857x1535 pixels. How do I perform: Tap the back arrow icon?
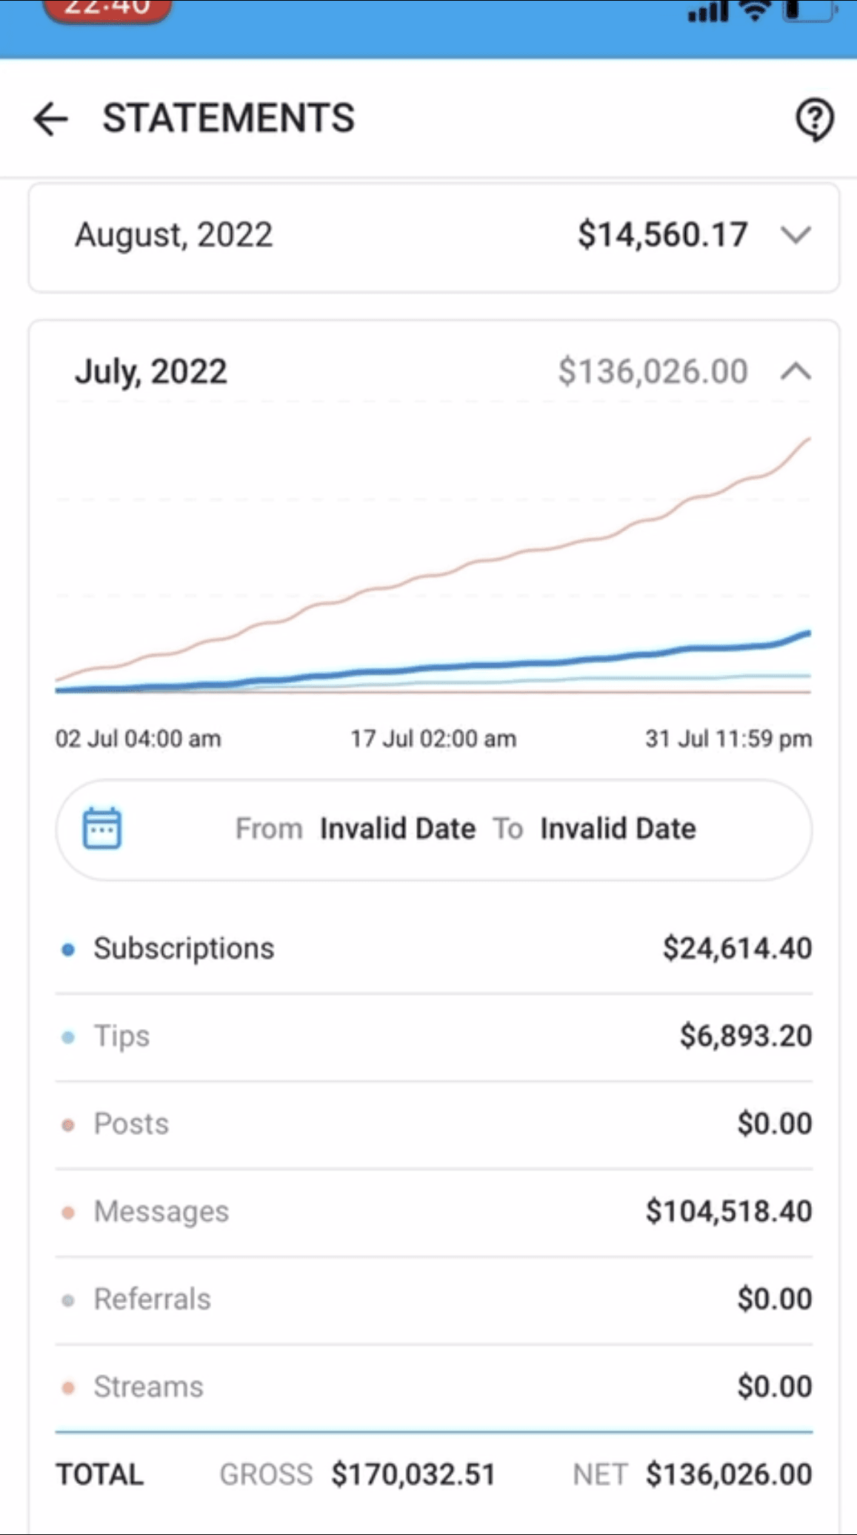tap(50, 119)
